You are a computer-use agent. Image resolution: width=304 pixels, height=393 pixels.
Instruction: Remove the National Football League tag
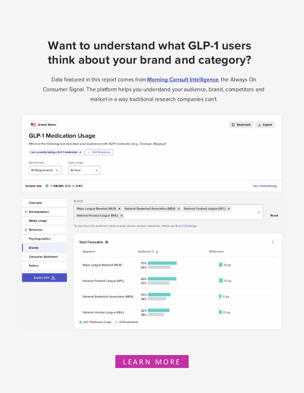point(229,209)
